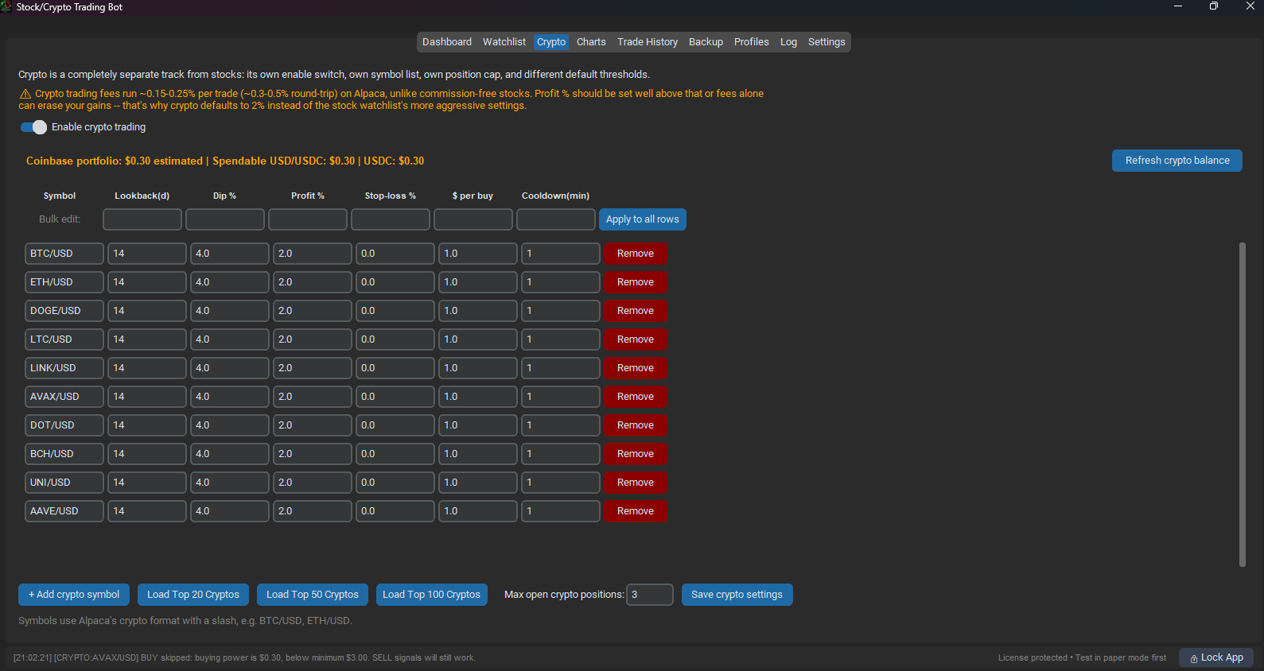Remove the UNI/USD row
The height and width of the screenshot is (671, 1264).
(636, 483)
